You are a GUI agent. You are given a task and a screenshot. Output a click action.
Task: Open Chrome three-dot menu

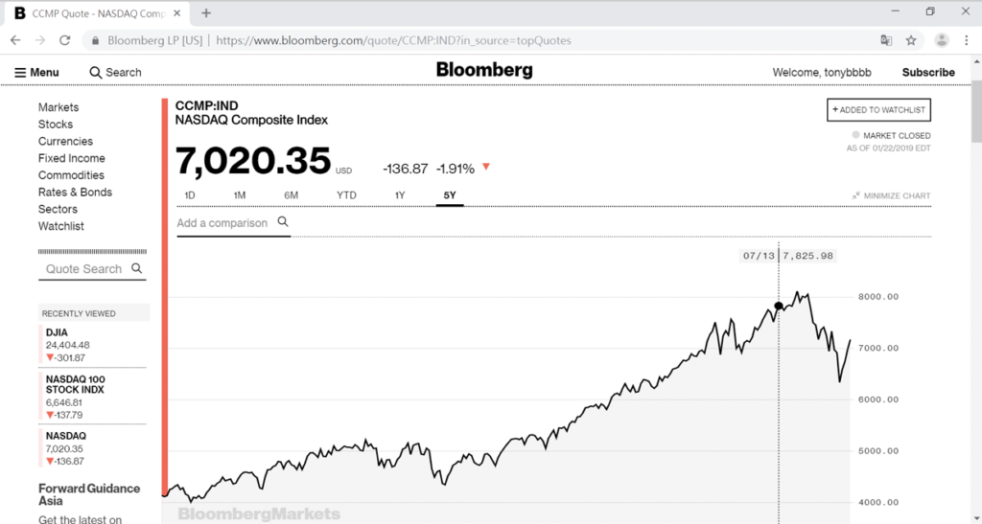tap(967, 40)
